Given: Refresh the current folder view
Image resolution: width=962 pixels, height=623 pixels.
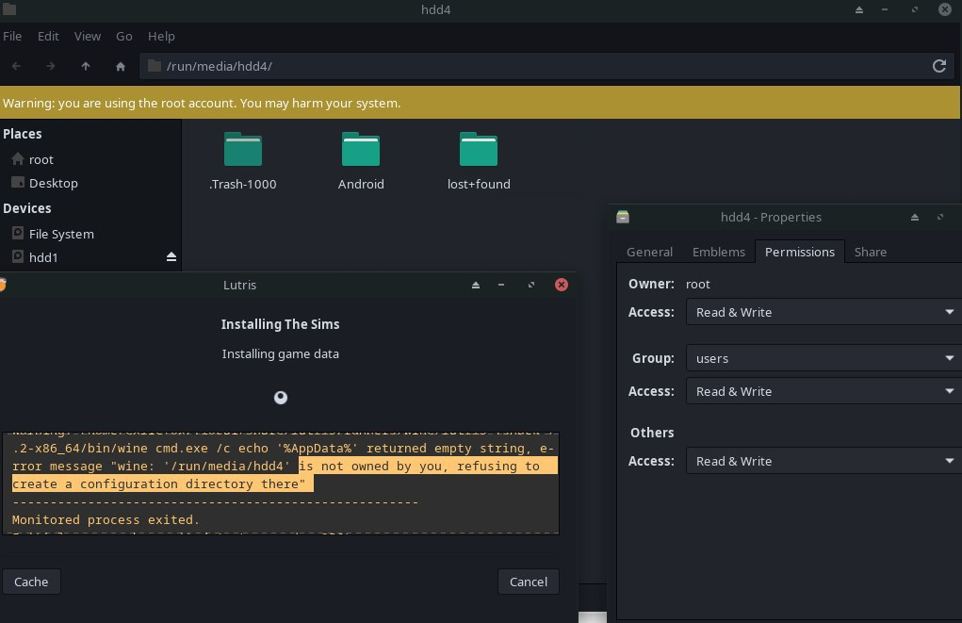Looking at the screenshot, I should [x=938, y=66].
